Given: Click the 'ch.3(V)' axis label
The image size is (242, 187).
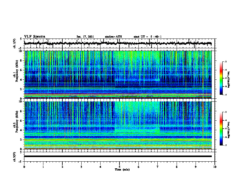Looking at the screenshot, I should click(x=14, y=157).
